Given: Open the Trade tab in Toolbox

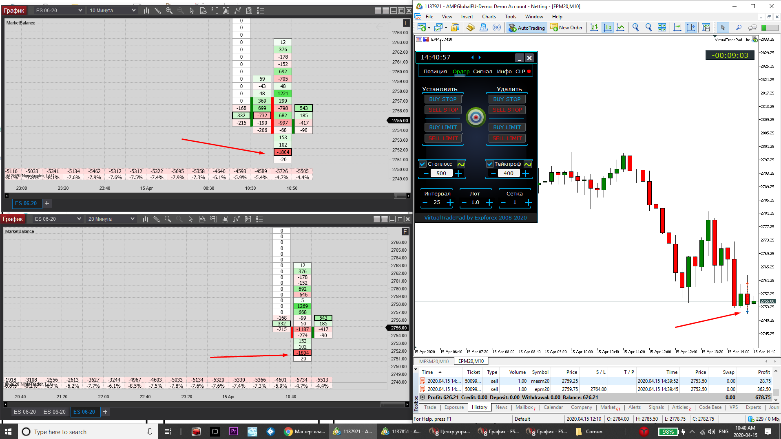Looking at the screenshot, I should click(x=430, y=407).
